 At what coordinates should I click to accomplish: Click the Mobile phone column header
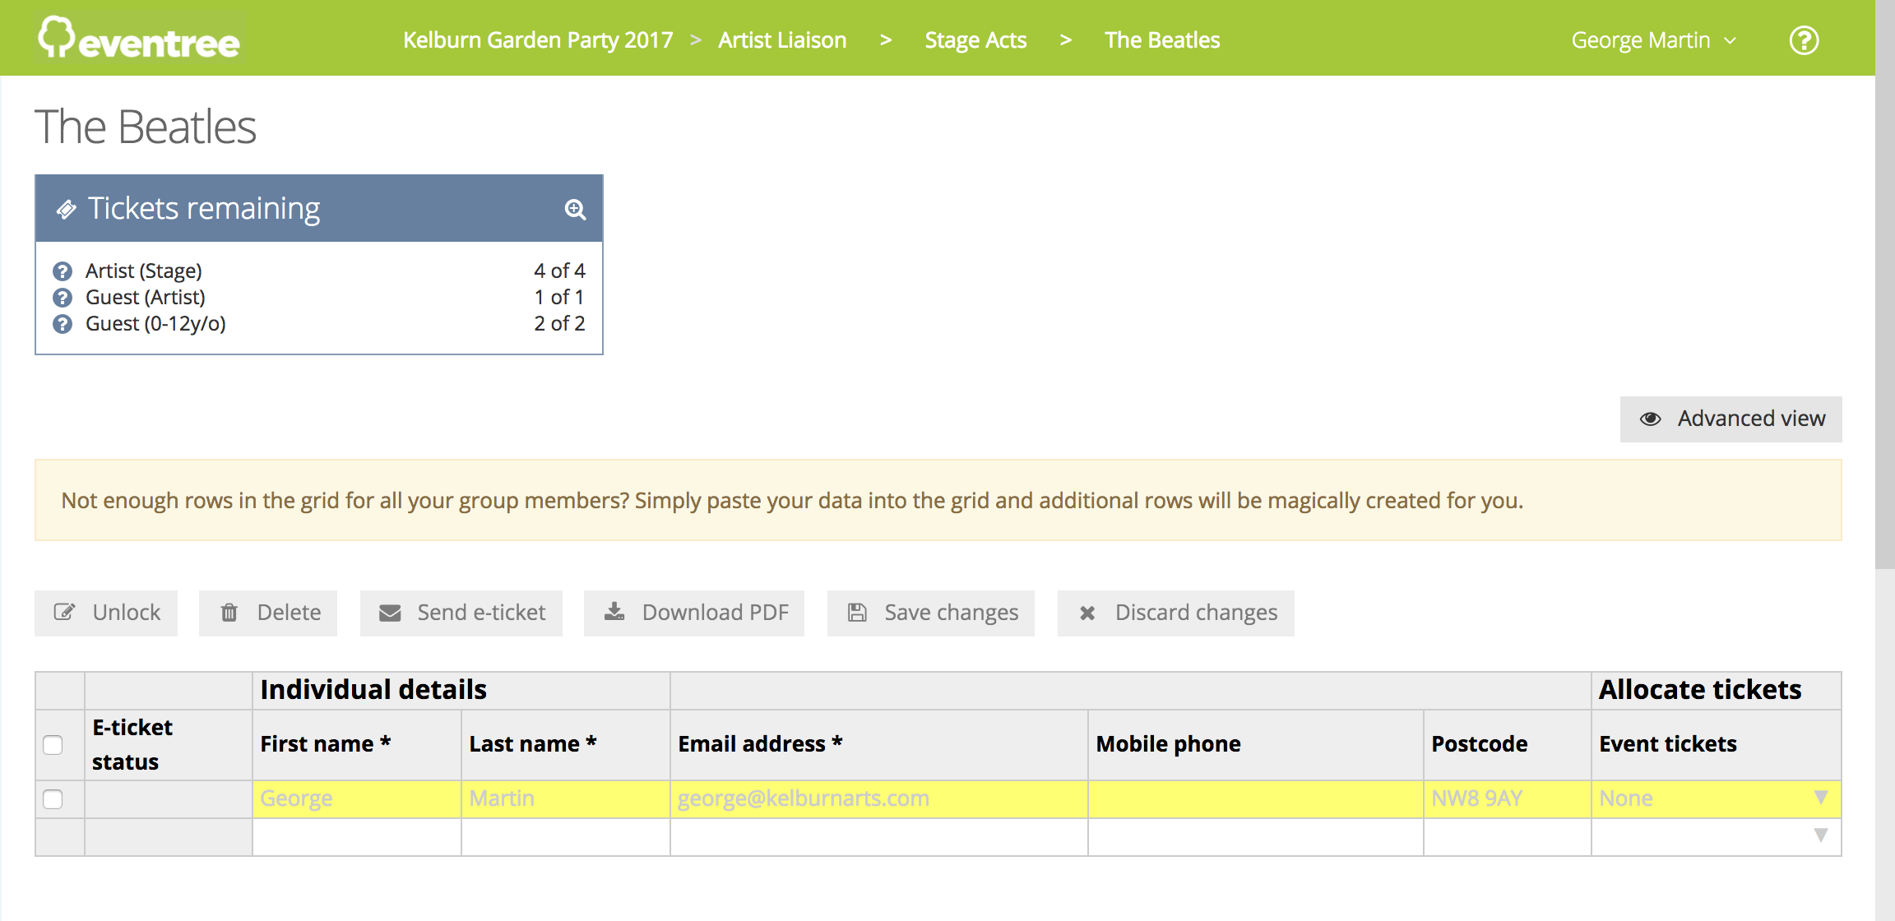(x=1256, y=744)
